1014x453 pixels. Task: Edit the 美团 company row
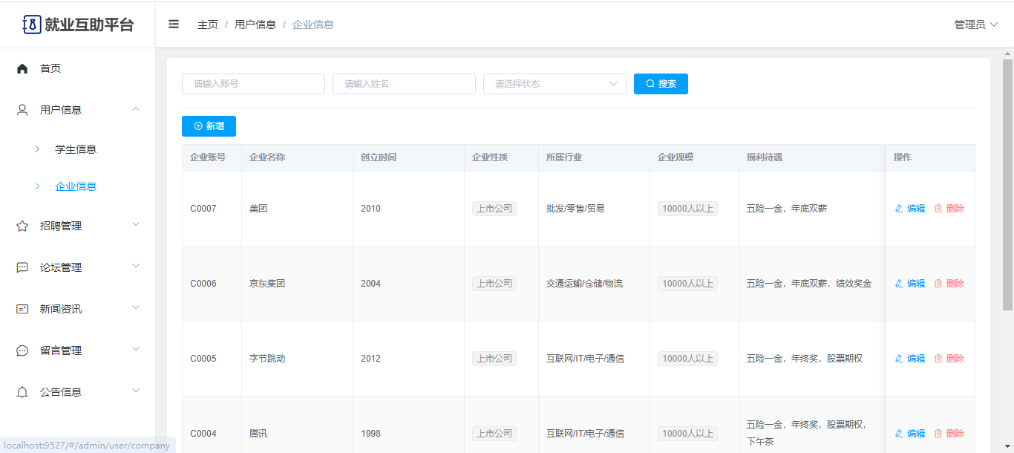click(x=910, y=209)
